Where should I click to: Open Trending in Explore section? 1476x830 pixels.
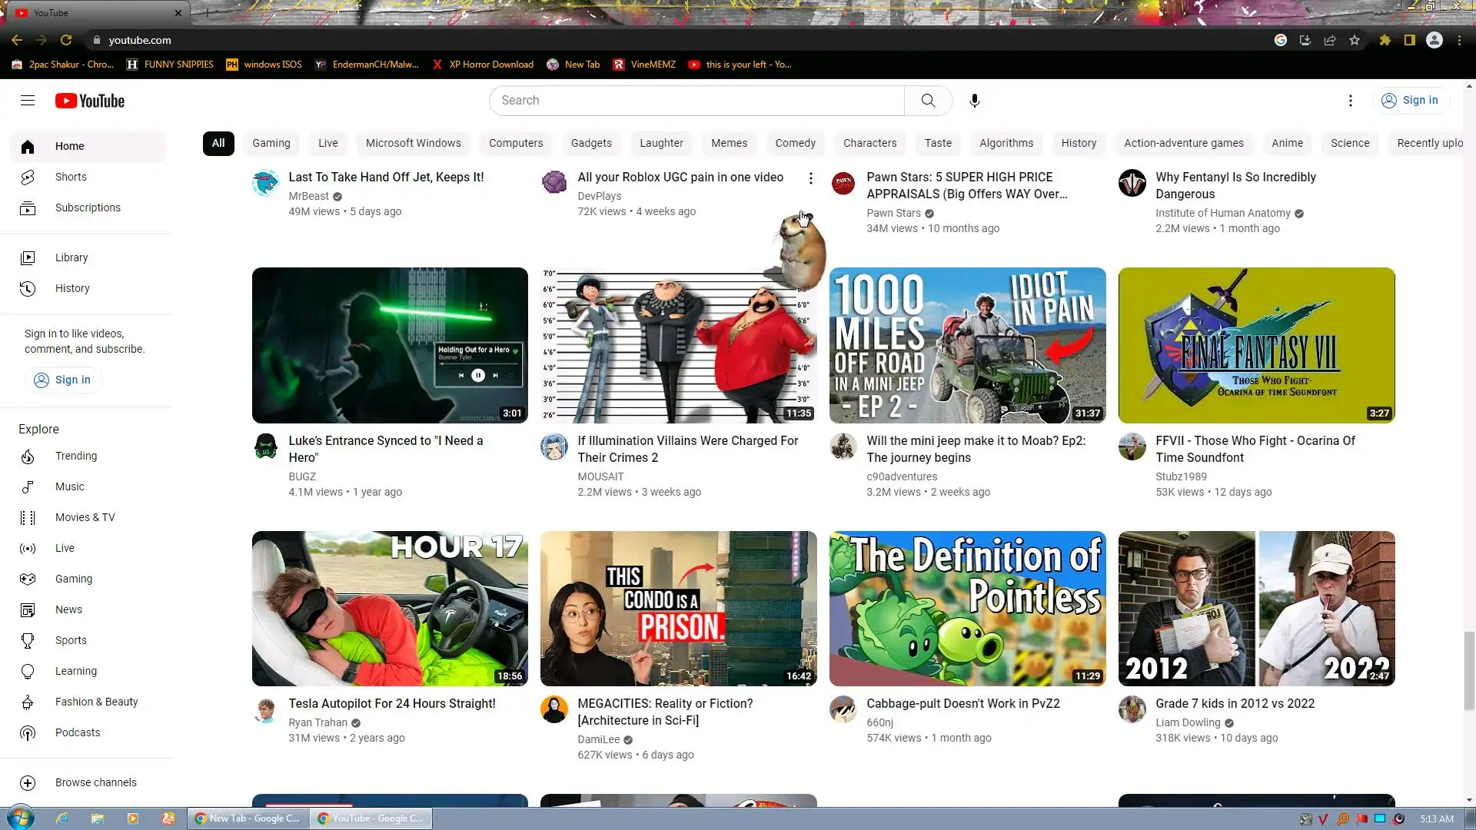pos(75,456)
